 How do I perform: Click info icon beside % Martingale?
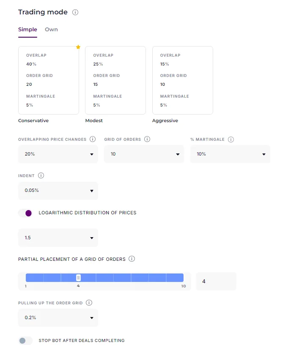click(231, 139)
